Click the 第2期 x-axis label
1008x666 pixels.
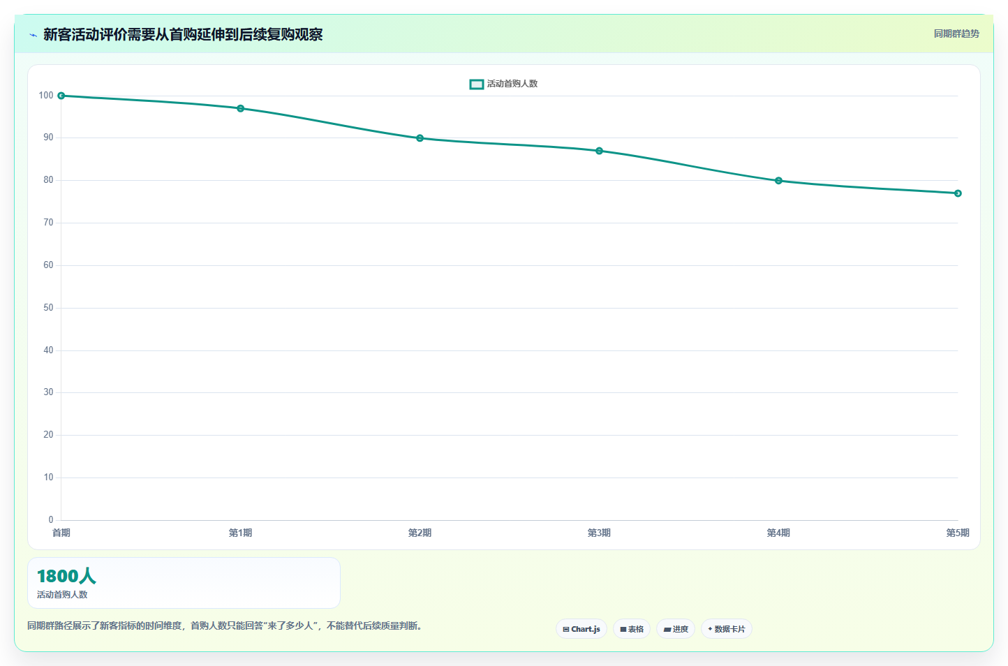point(420,533)
